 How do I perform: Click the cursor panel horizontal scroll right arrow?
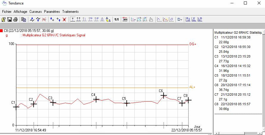pos(260,134)
